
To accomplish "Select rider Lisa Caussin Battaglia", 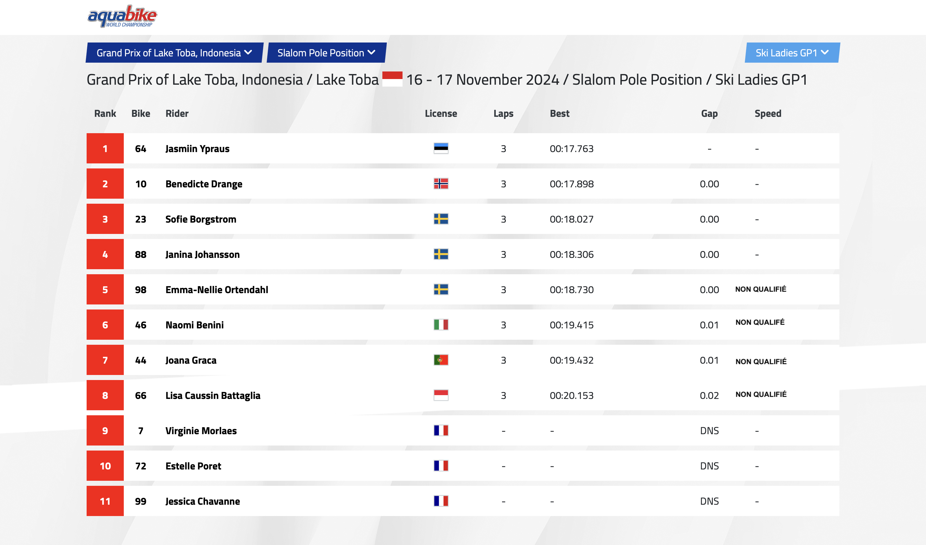I will [213, 395].
